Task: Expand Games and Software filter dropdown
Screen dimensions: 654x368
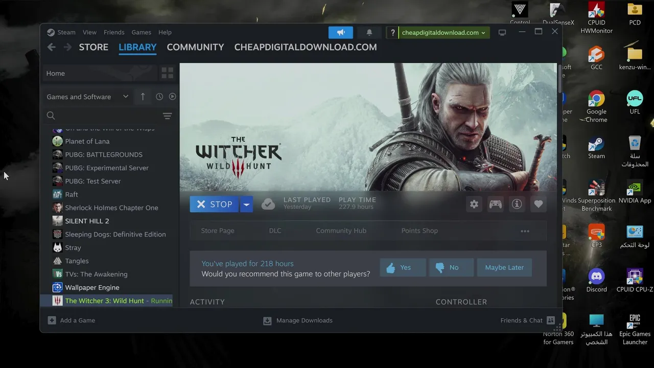Action: click(x=87, y=97)
